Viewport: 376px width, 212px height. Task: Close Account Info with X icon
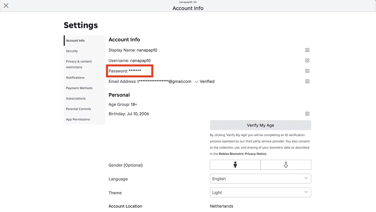point(6,6)
